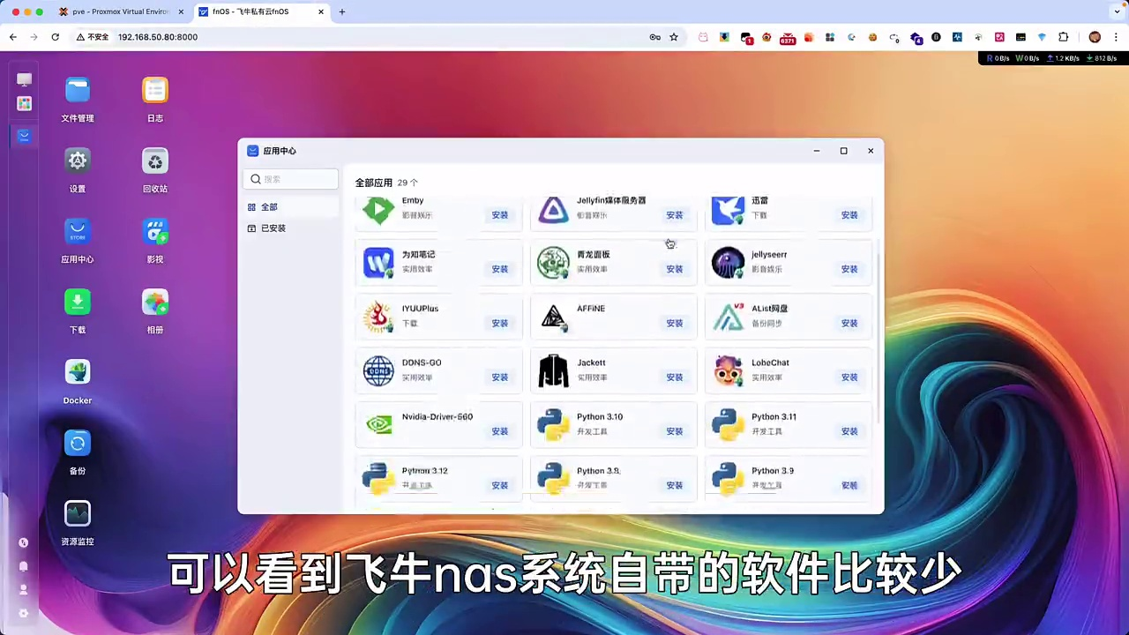
Task: Click the AFFiNE app icon
Action: click(553, 317)
